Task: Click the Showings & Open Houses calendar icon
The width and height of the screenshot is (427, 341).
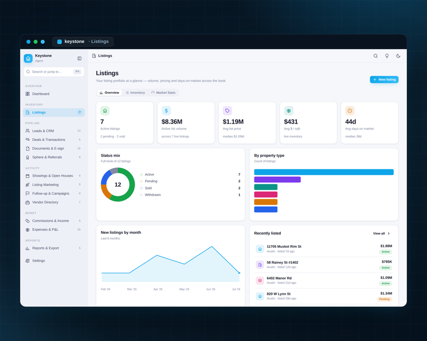Action: pos(28,176)
